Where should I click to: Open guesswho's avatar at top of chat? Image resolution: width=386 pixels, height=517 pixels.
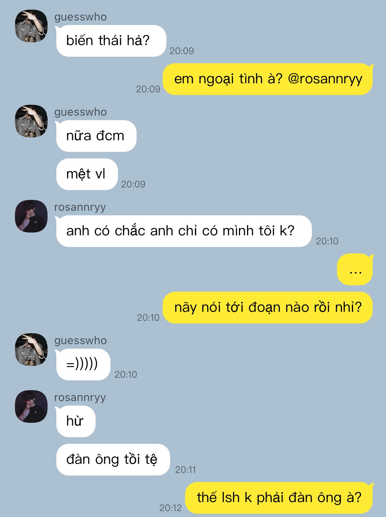31,26
